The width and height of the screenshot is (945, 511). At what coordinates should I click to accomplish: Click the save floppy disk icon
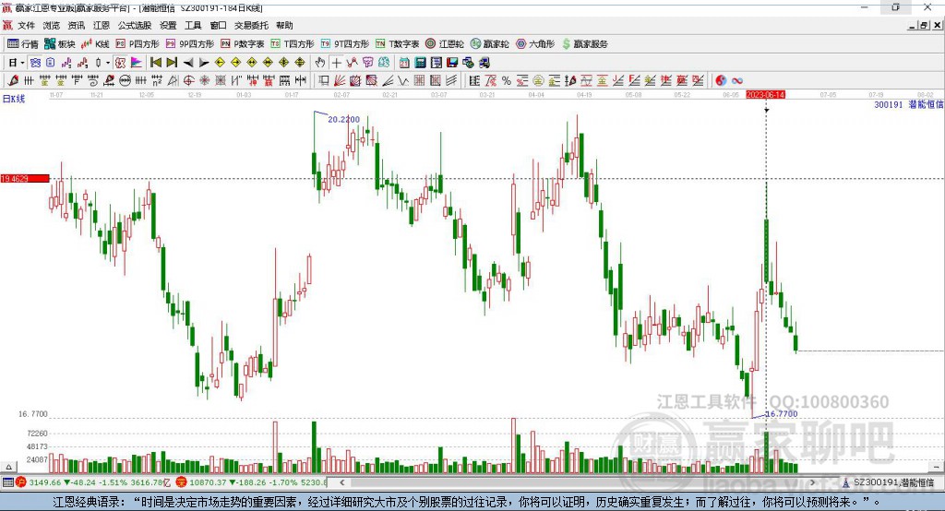coord(452,63)
